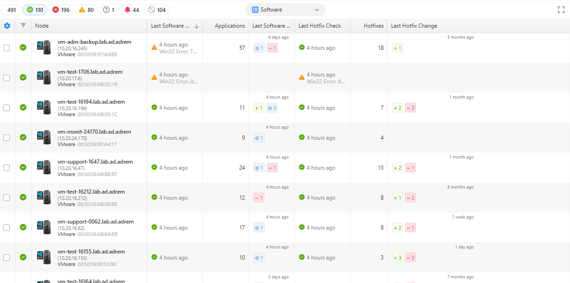Click MAC address 00:50:56:AB:6A:69
The image size is (570, 283).
[x=97, y=234]
